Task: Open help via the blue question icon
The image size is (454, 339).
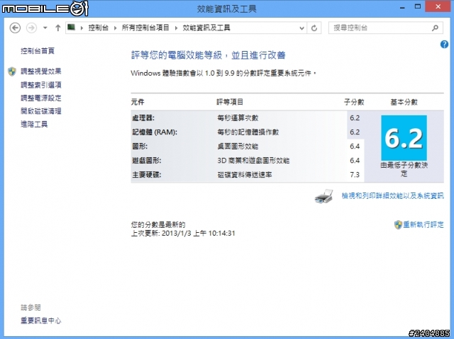Action: (x=445, y=45)
